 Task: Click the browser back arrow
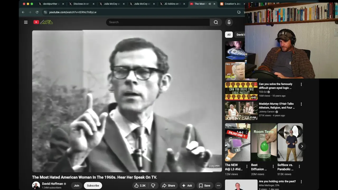click(x=23, y=12)
